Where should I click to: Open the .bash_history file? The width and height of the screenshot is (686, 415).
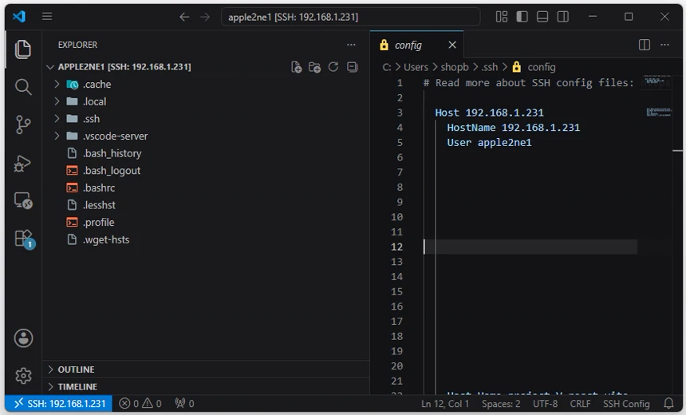(x=112, y=153)
